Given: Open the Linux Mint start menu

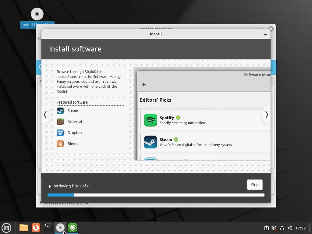Looking at the screenshot, I should pyautogui.click(x=6, y=228).
